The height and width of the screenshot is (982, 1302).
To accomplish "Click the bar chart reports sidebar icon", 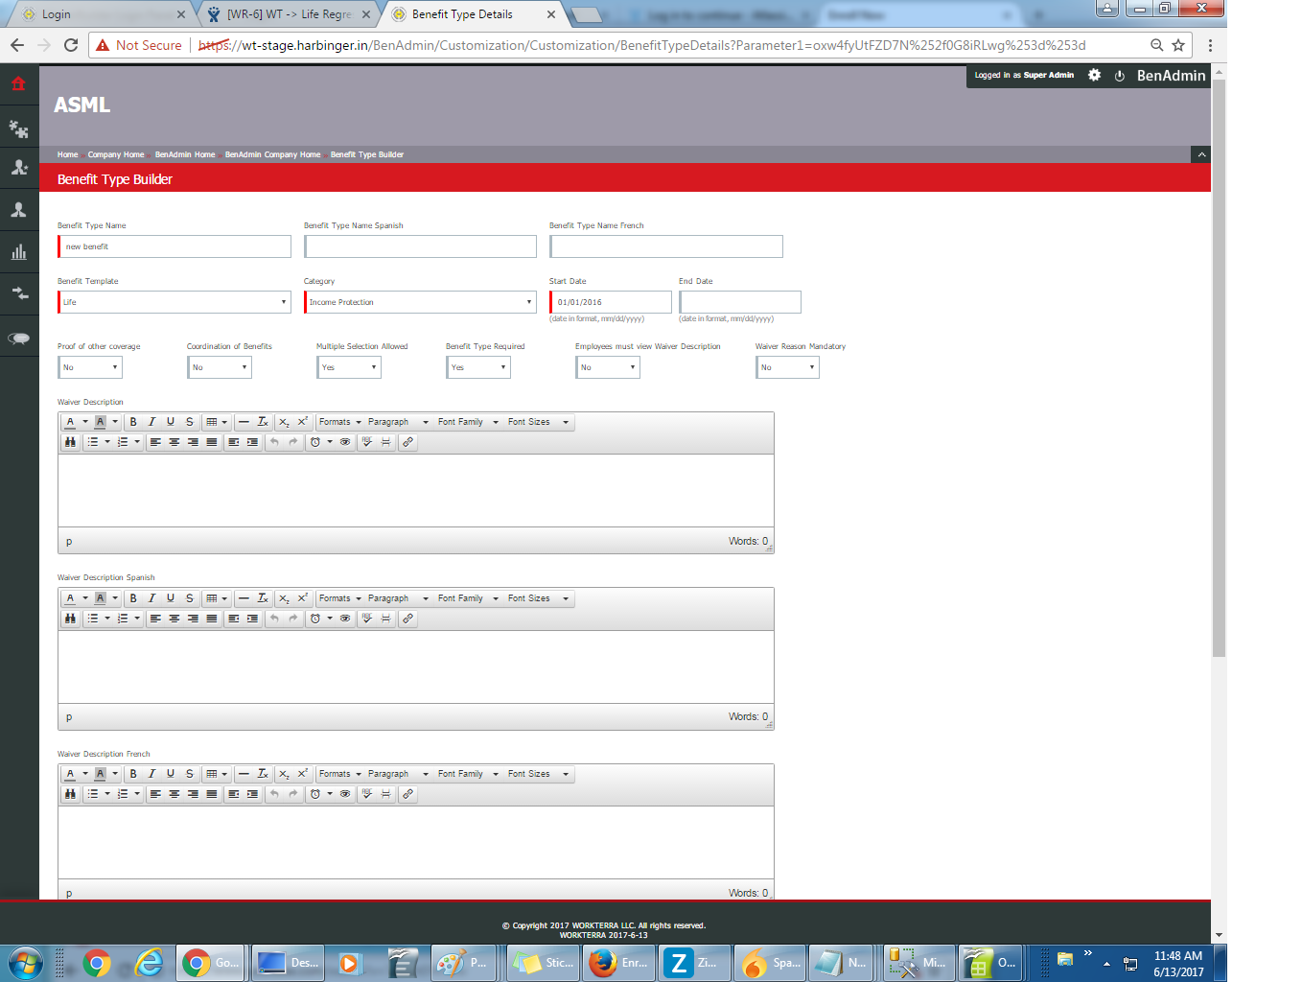I will click(x=18, y=252).
